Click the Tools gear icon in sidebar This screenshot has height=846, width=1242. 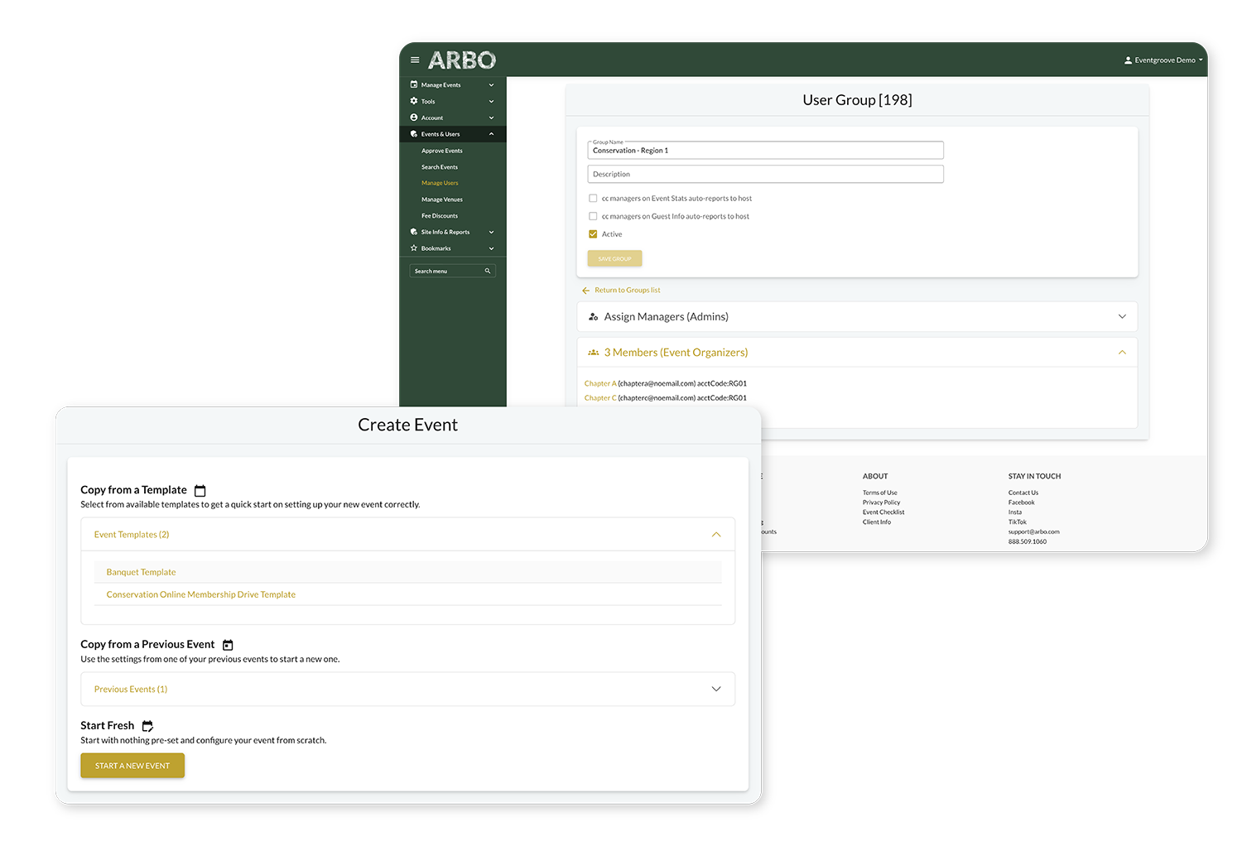click(x=414, y=101)
